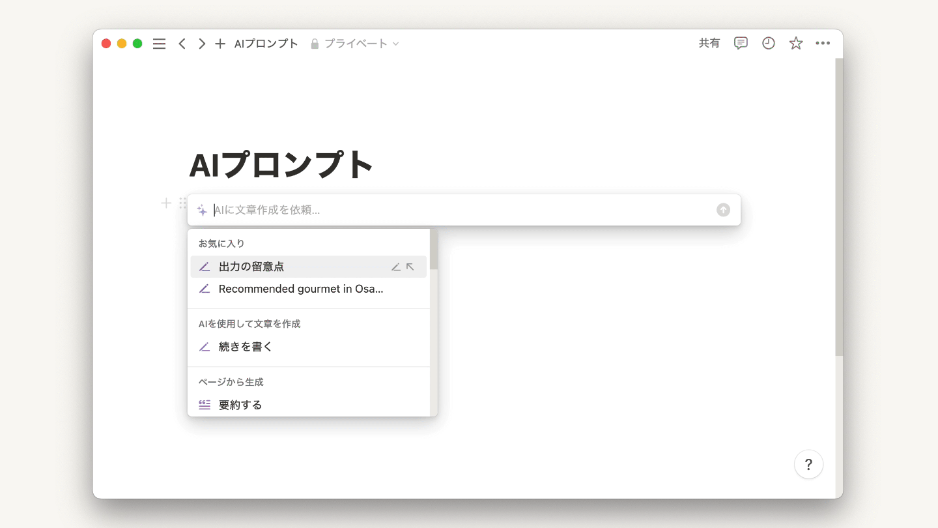938x528 pixels.
Task: Open the help question mark button
Action: coord(808,465)
